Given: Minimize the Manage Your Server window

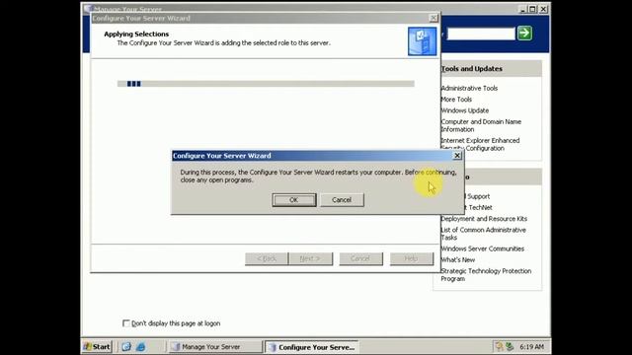Looking at the screenshot, I should [x=522, y=9].
